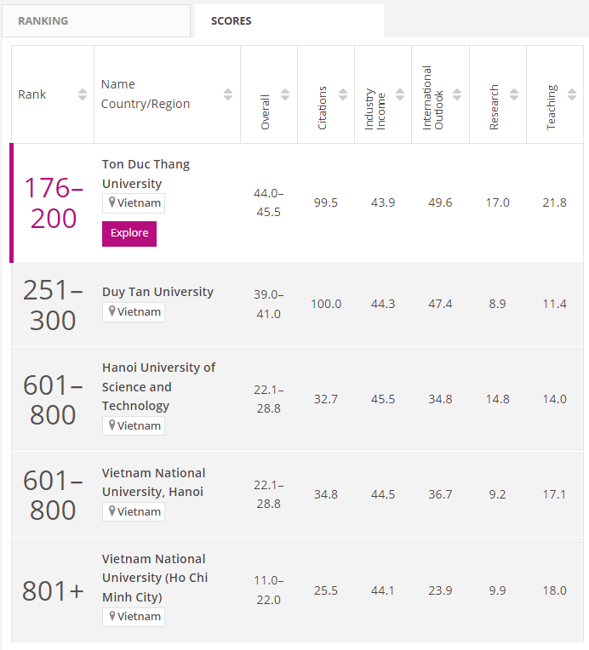Sort by Teaching score arrows

point(571,94)
